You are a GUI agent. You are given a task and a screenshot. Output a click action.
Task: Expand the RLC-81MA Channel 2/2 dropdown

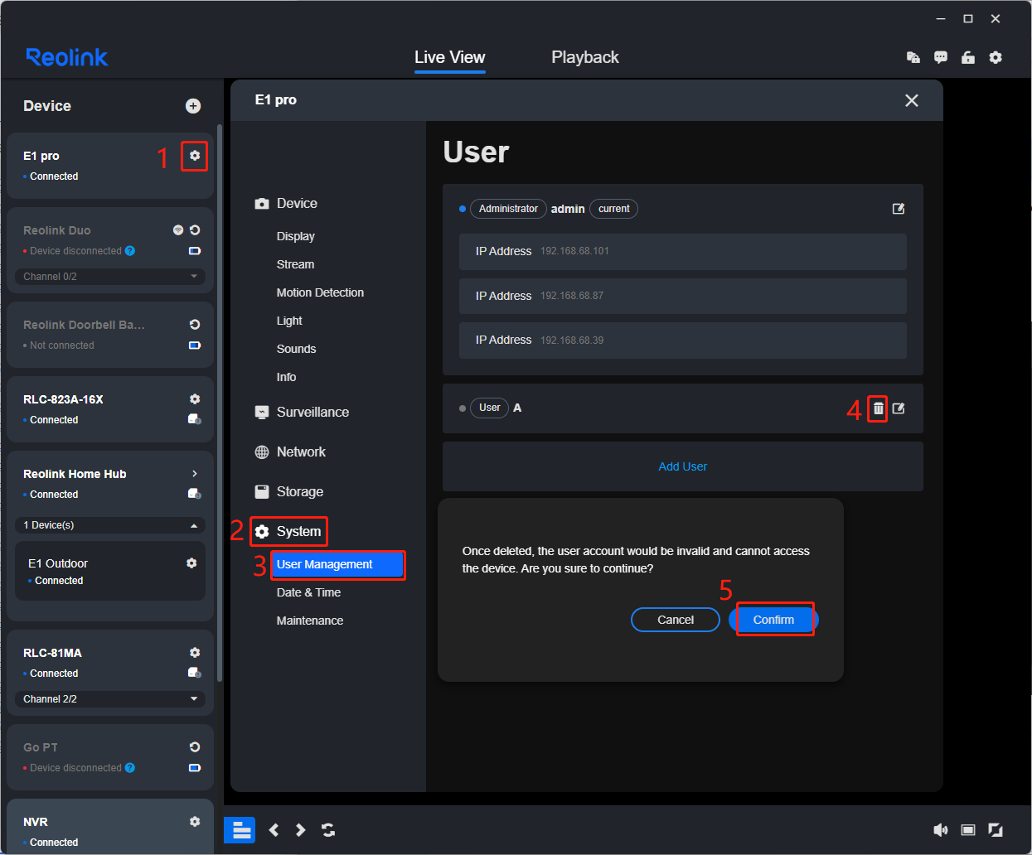click(110, 699)
